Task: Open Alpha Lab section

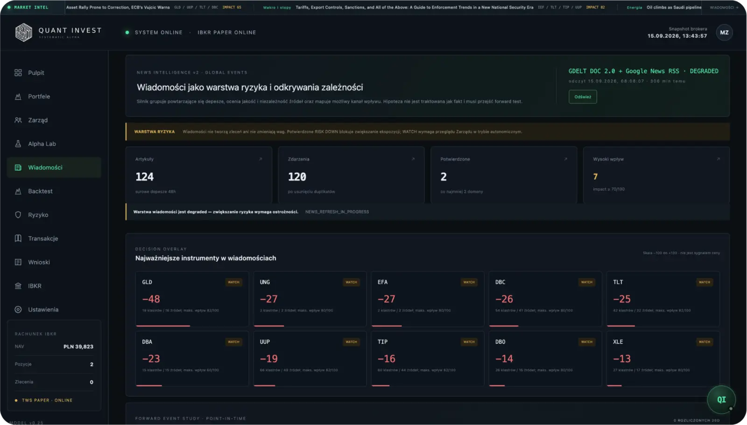Action: pos(54,144)
